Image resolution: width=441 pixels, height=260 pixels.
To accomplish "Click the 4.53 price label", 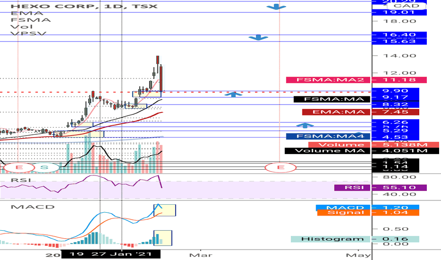I will (396, 138).
